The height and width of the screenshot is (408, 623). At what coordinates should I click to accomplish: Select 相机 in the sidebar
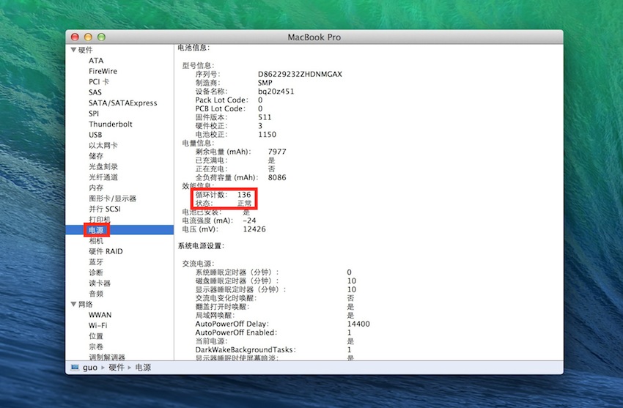pos(96,240)
